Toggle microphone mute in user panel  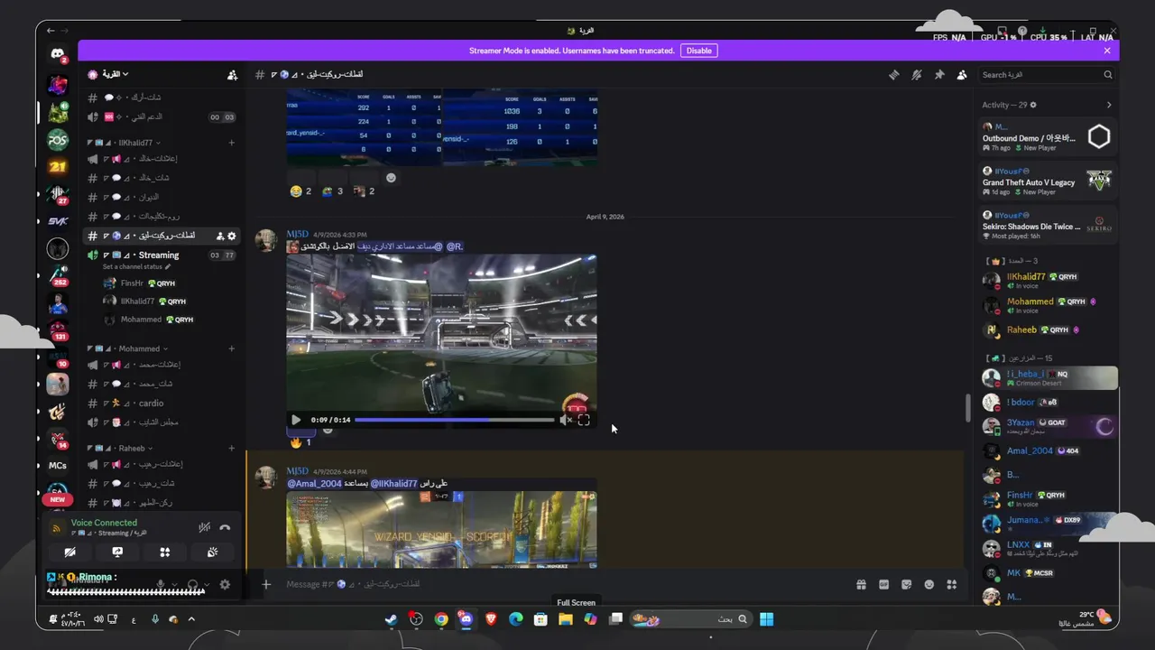coord(161,584)
